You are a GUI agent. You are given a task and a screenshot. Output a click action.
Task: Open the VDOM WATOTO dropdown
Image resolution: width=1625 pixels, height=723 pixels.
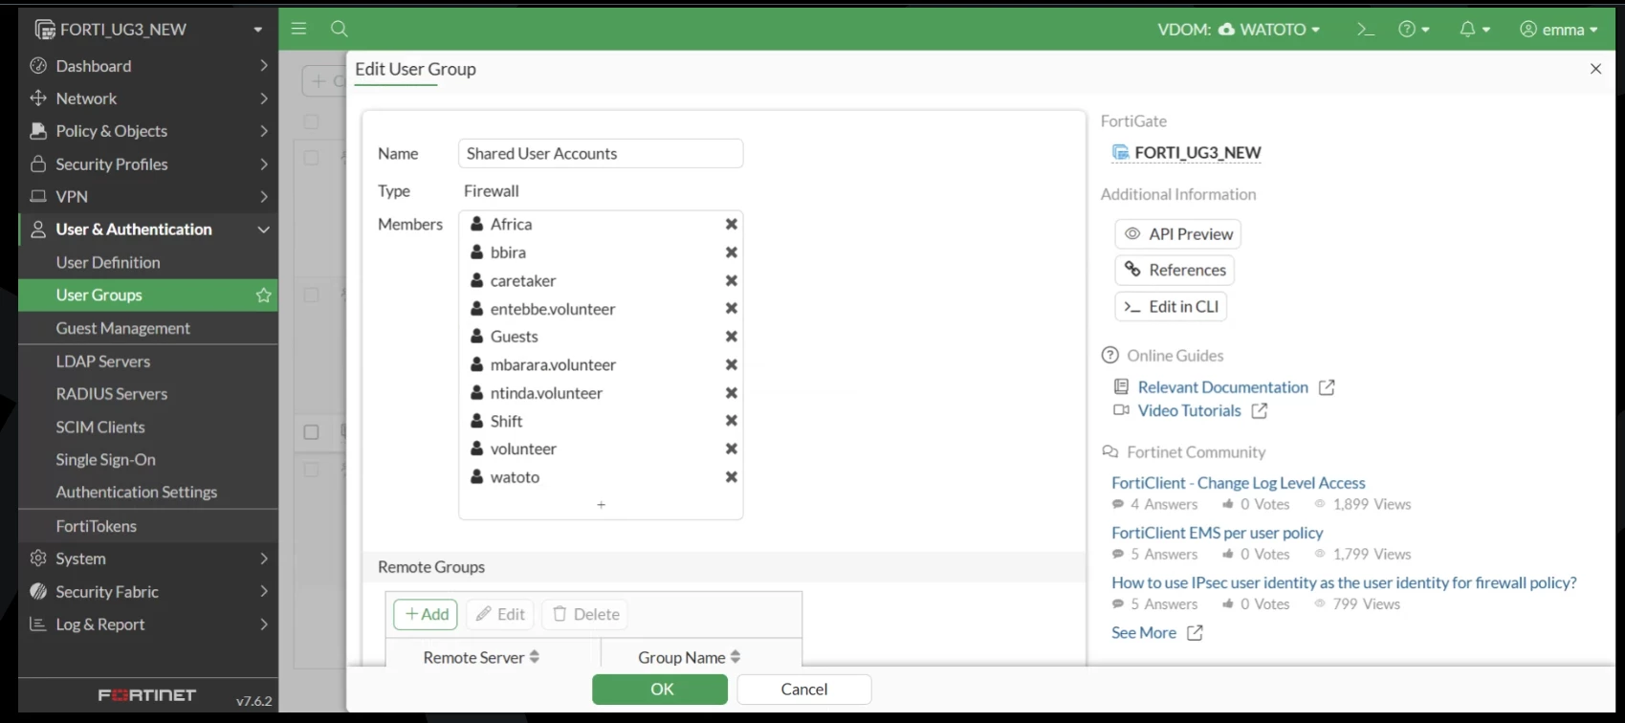(x=1239, y=30)
